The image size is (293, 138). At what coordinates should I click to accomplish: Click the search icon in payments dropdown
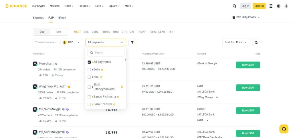(x=92, y=53)
